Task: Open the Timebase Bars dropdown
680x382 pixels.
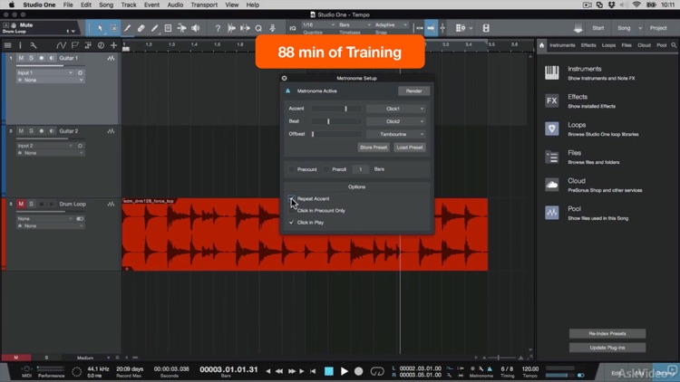Action: pos(355,25)
